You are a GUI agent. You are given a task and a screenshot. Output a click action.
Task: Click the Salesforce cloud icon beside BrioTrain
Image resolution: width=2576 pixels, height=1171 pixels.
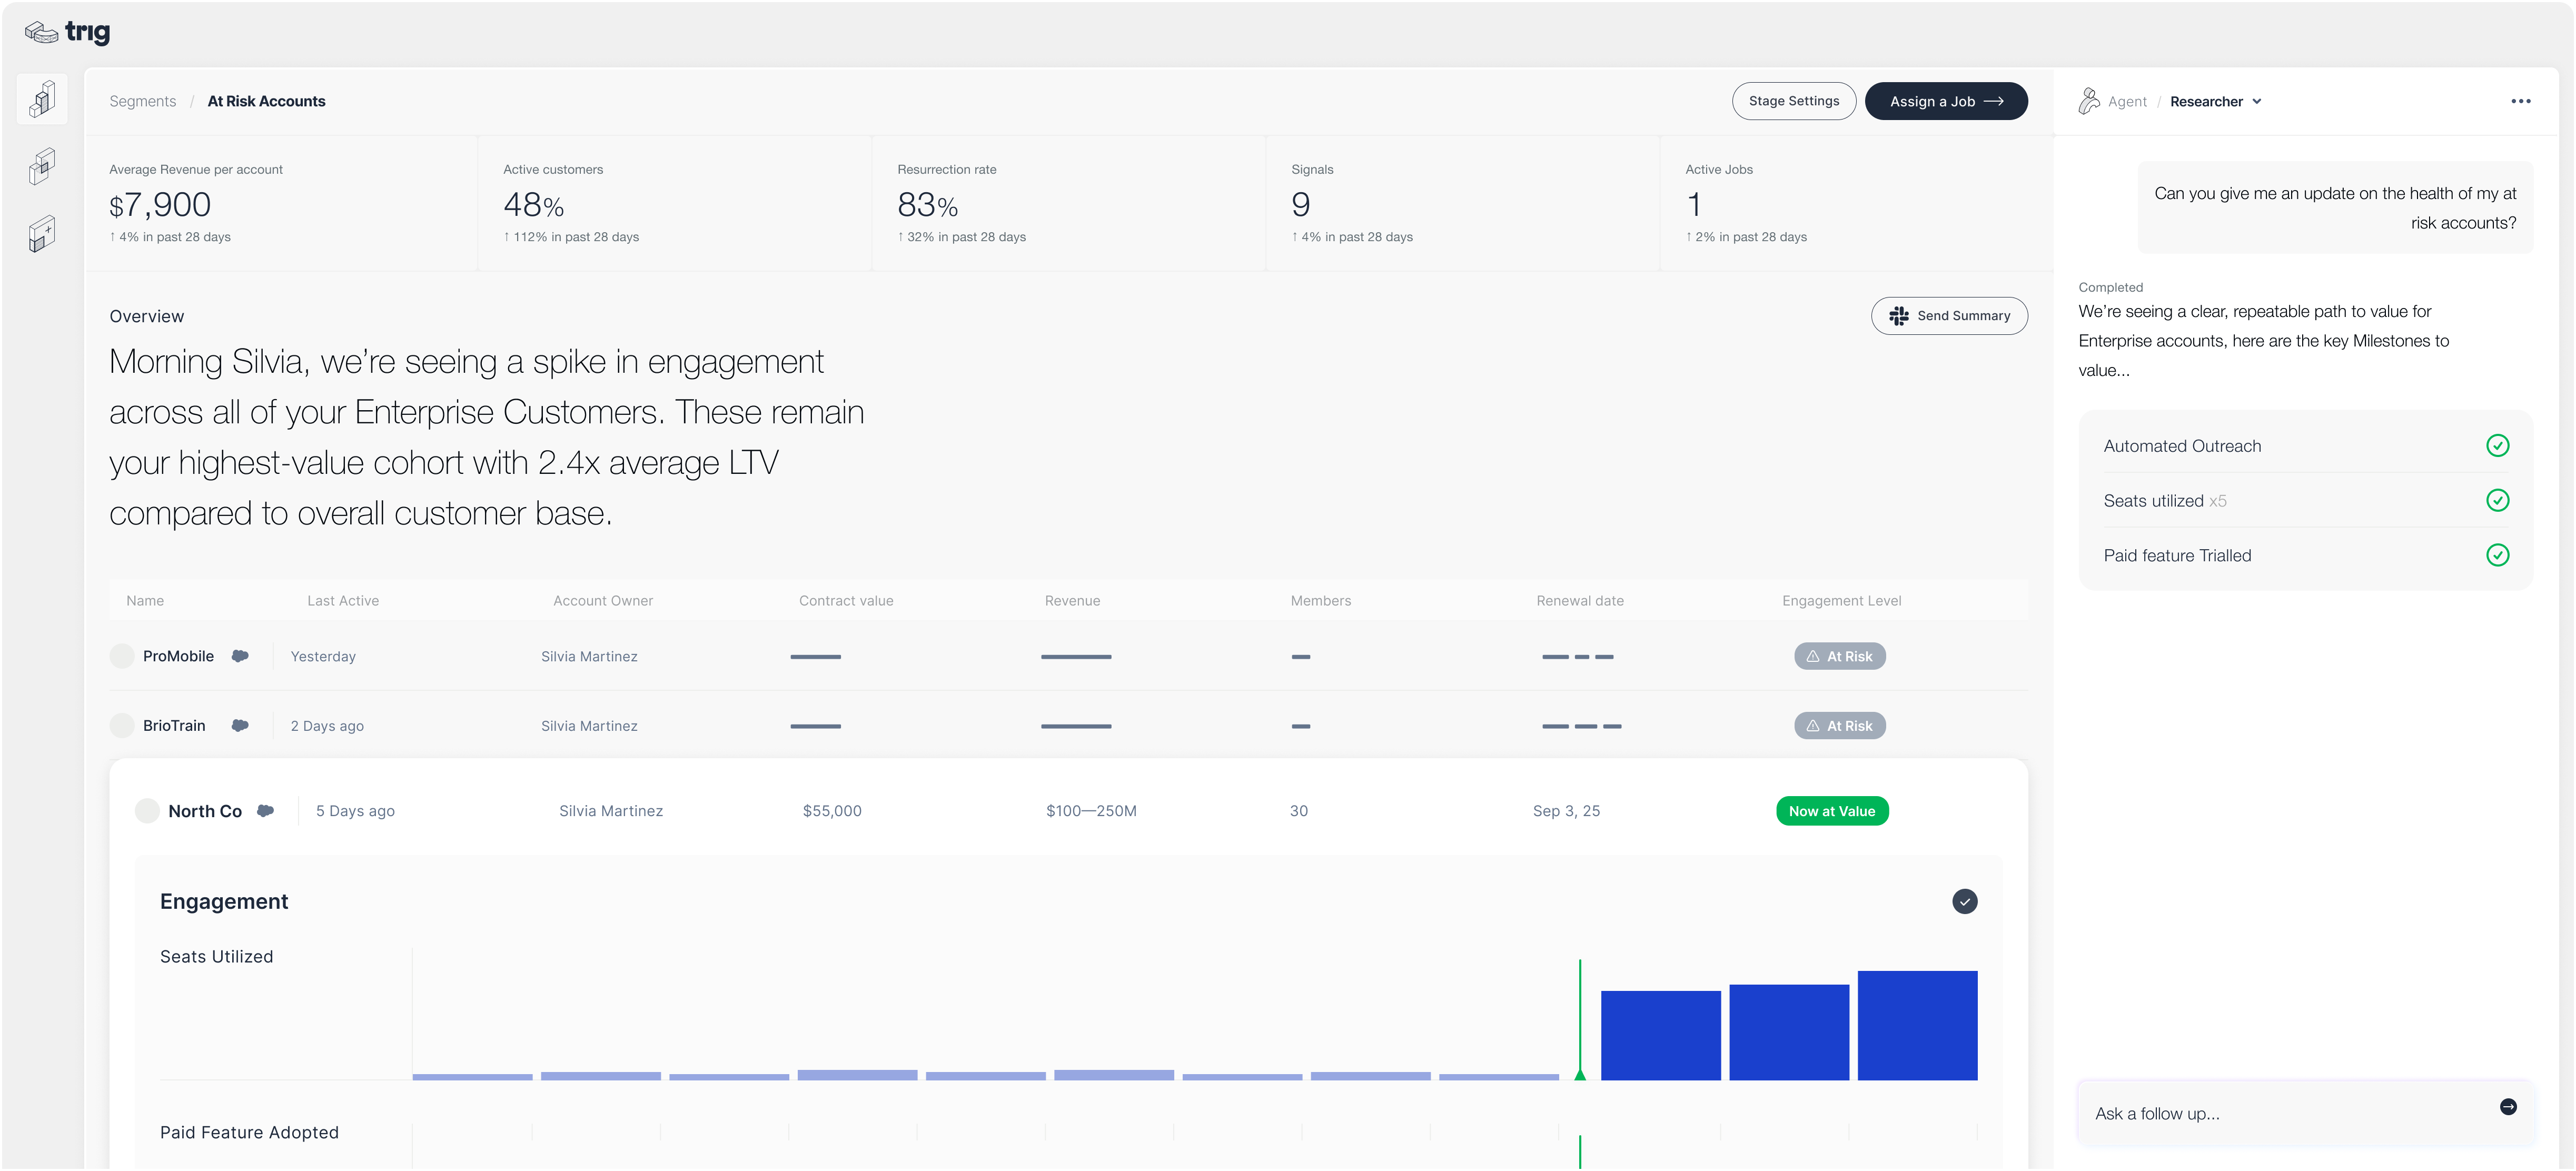[240, 726]
